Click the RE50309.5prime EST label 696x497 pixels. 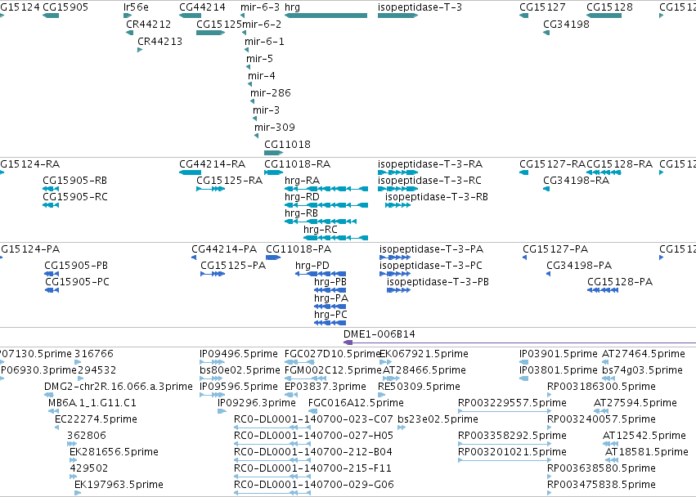point(419,387)
